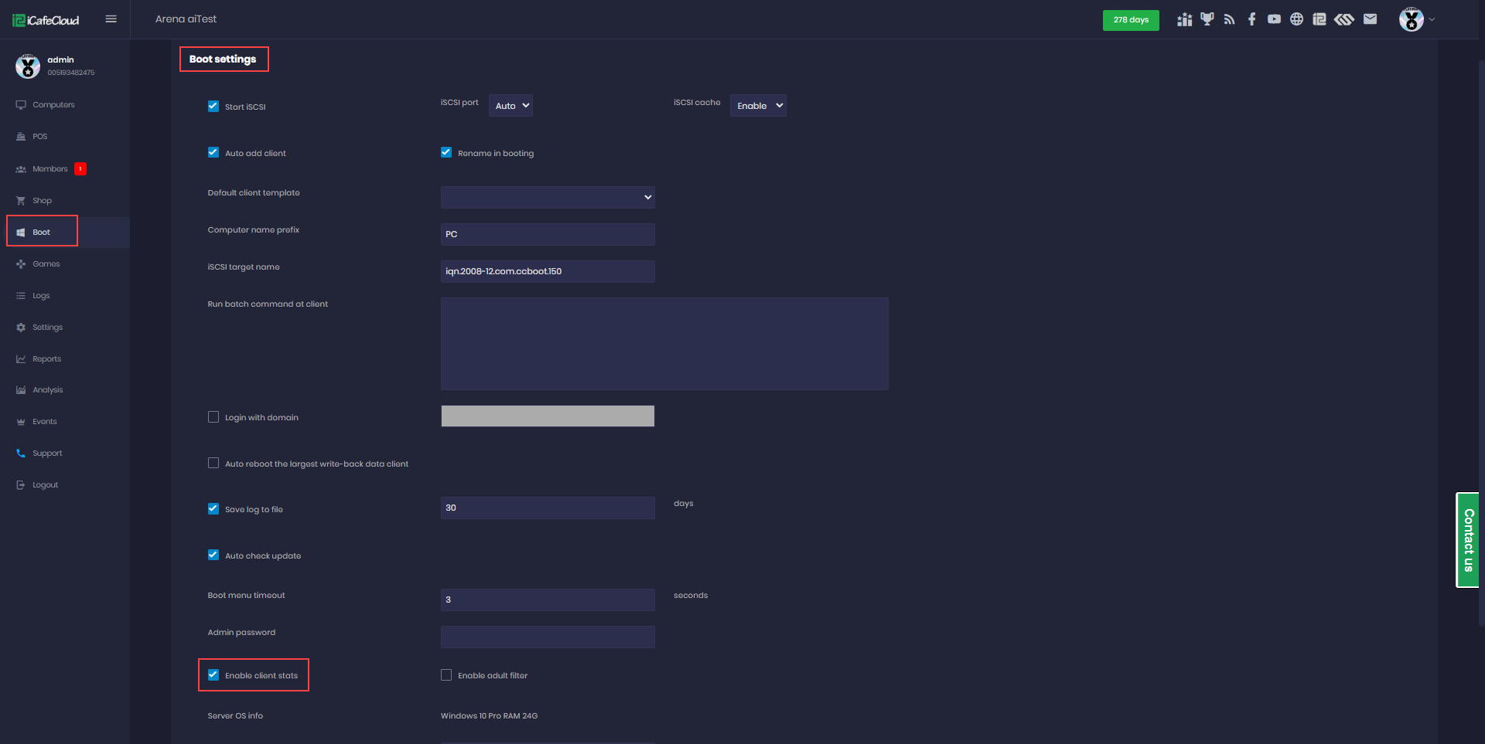Check the Enable adult filter box
Screen dimensions: 1485x744
tap(445, 674)
